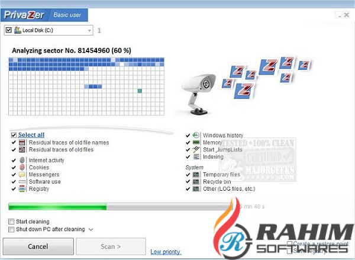The height and width of the screenshot is (260, 355).
Task: Uncheck the Registry checkmark
Action: (x=14, y=188)
